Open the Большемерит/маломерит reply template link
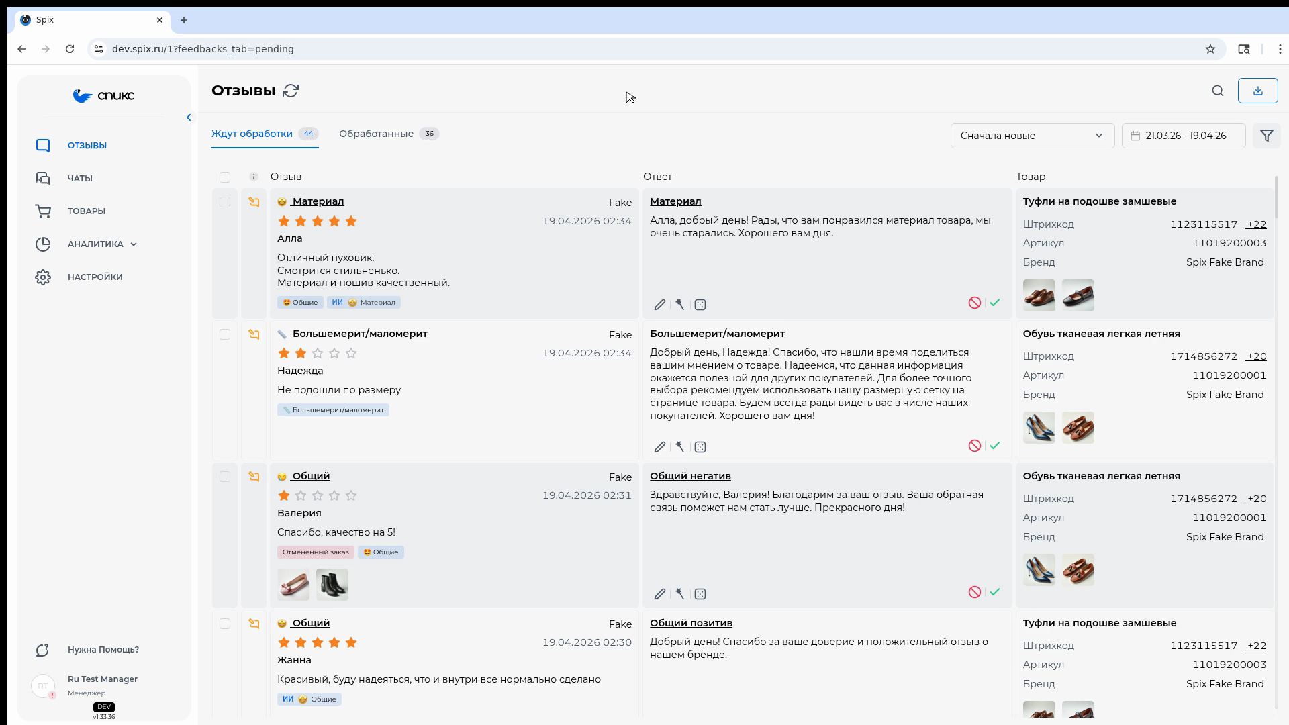 717,334
